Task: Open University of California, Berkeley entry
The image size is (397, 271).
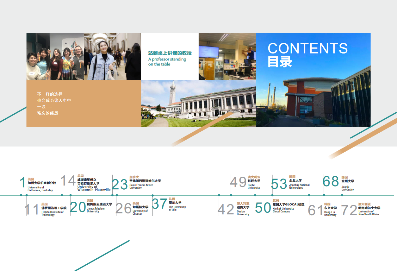Action: (x=41, y=186)
